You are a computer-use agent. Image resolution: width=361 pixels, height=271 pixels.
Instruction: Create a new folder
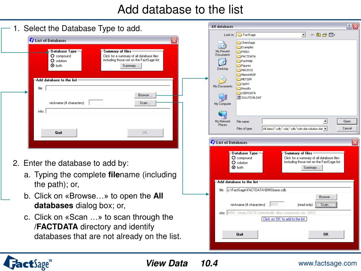325,35
